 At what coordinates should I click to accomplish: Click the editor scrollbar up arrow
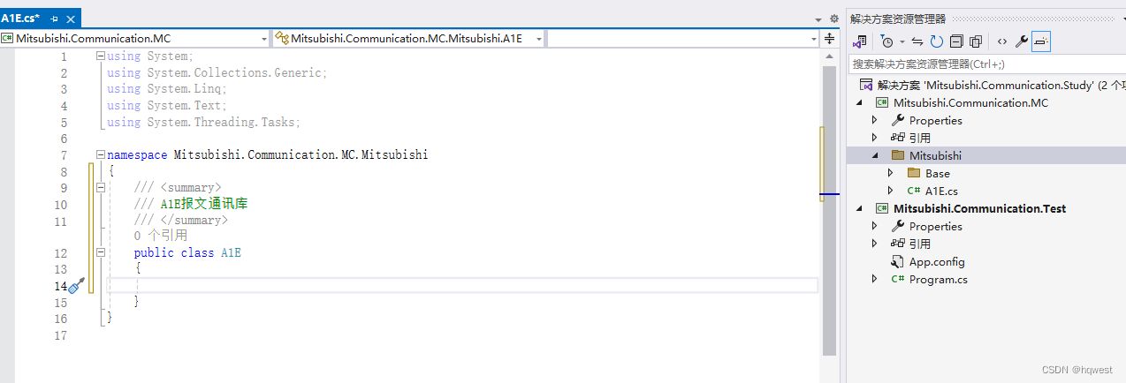(829, 56)
